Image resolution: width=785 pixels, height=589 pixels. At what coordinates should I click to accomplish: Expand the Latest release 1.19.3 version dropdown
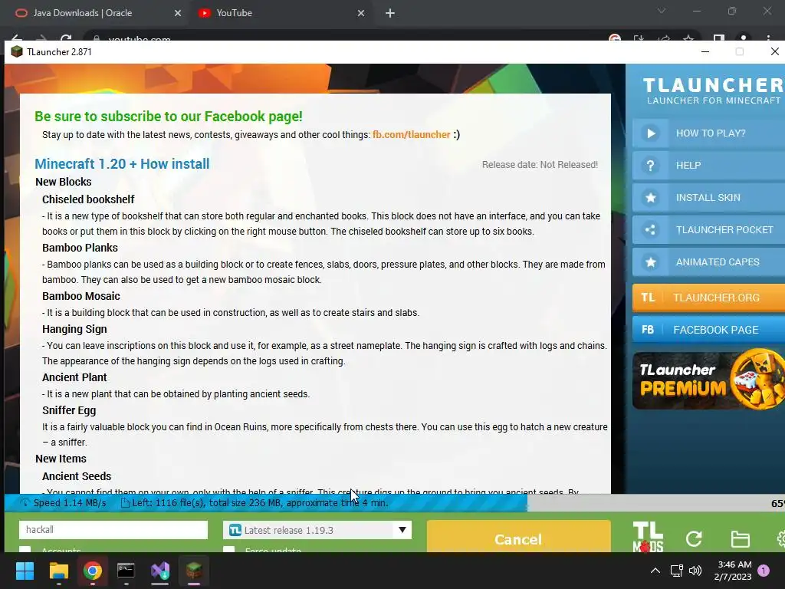[317, 530]
